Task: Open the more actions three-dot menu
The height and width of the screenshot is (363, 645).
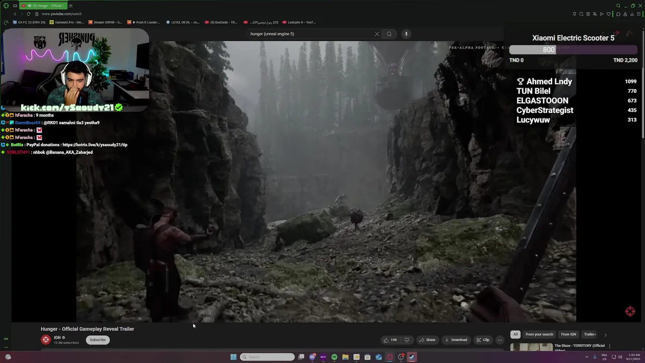Action: point(499,340)
